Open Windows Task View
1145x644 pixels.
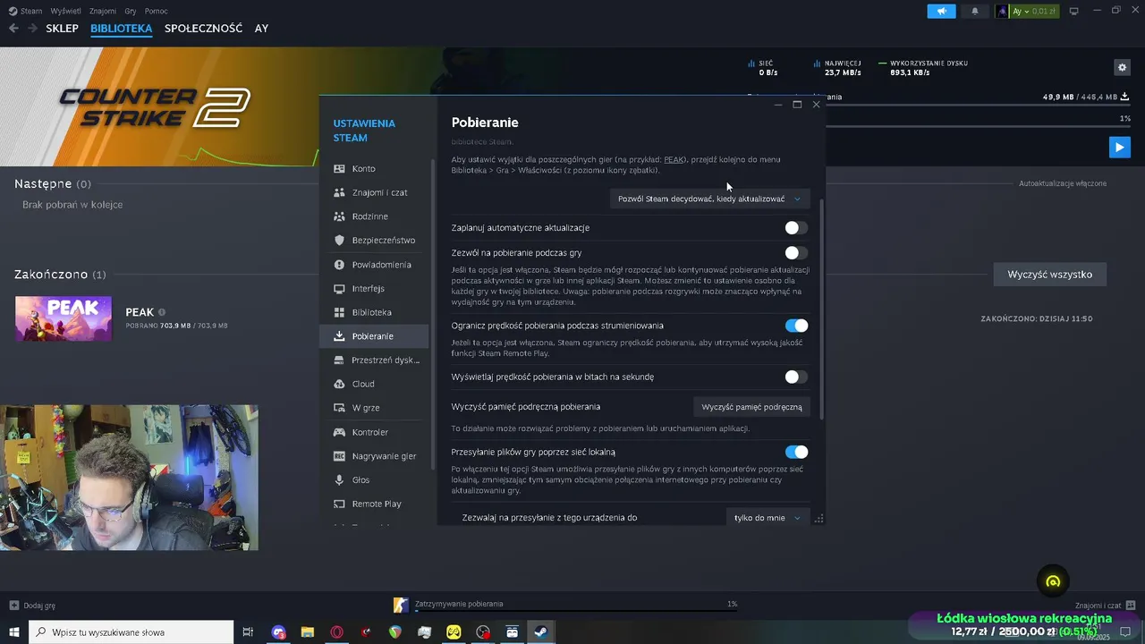[249, 632]
